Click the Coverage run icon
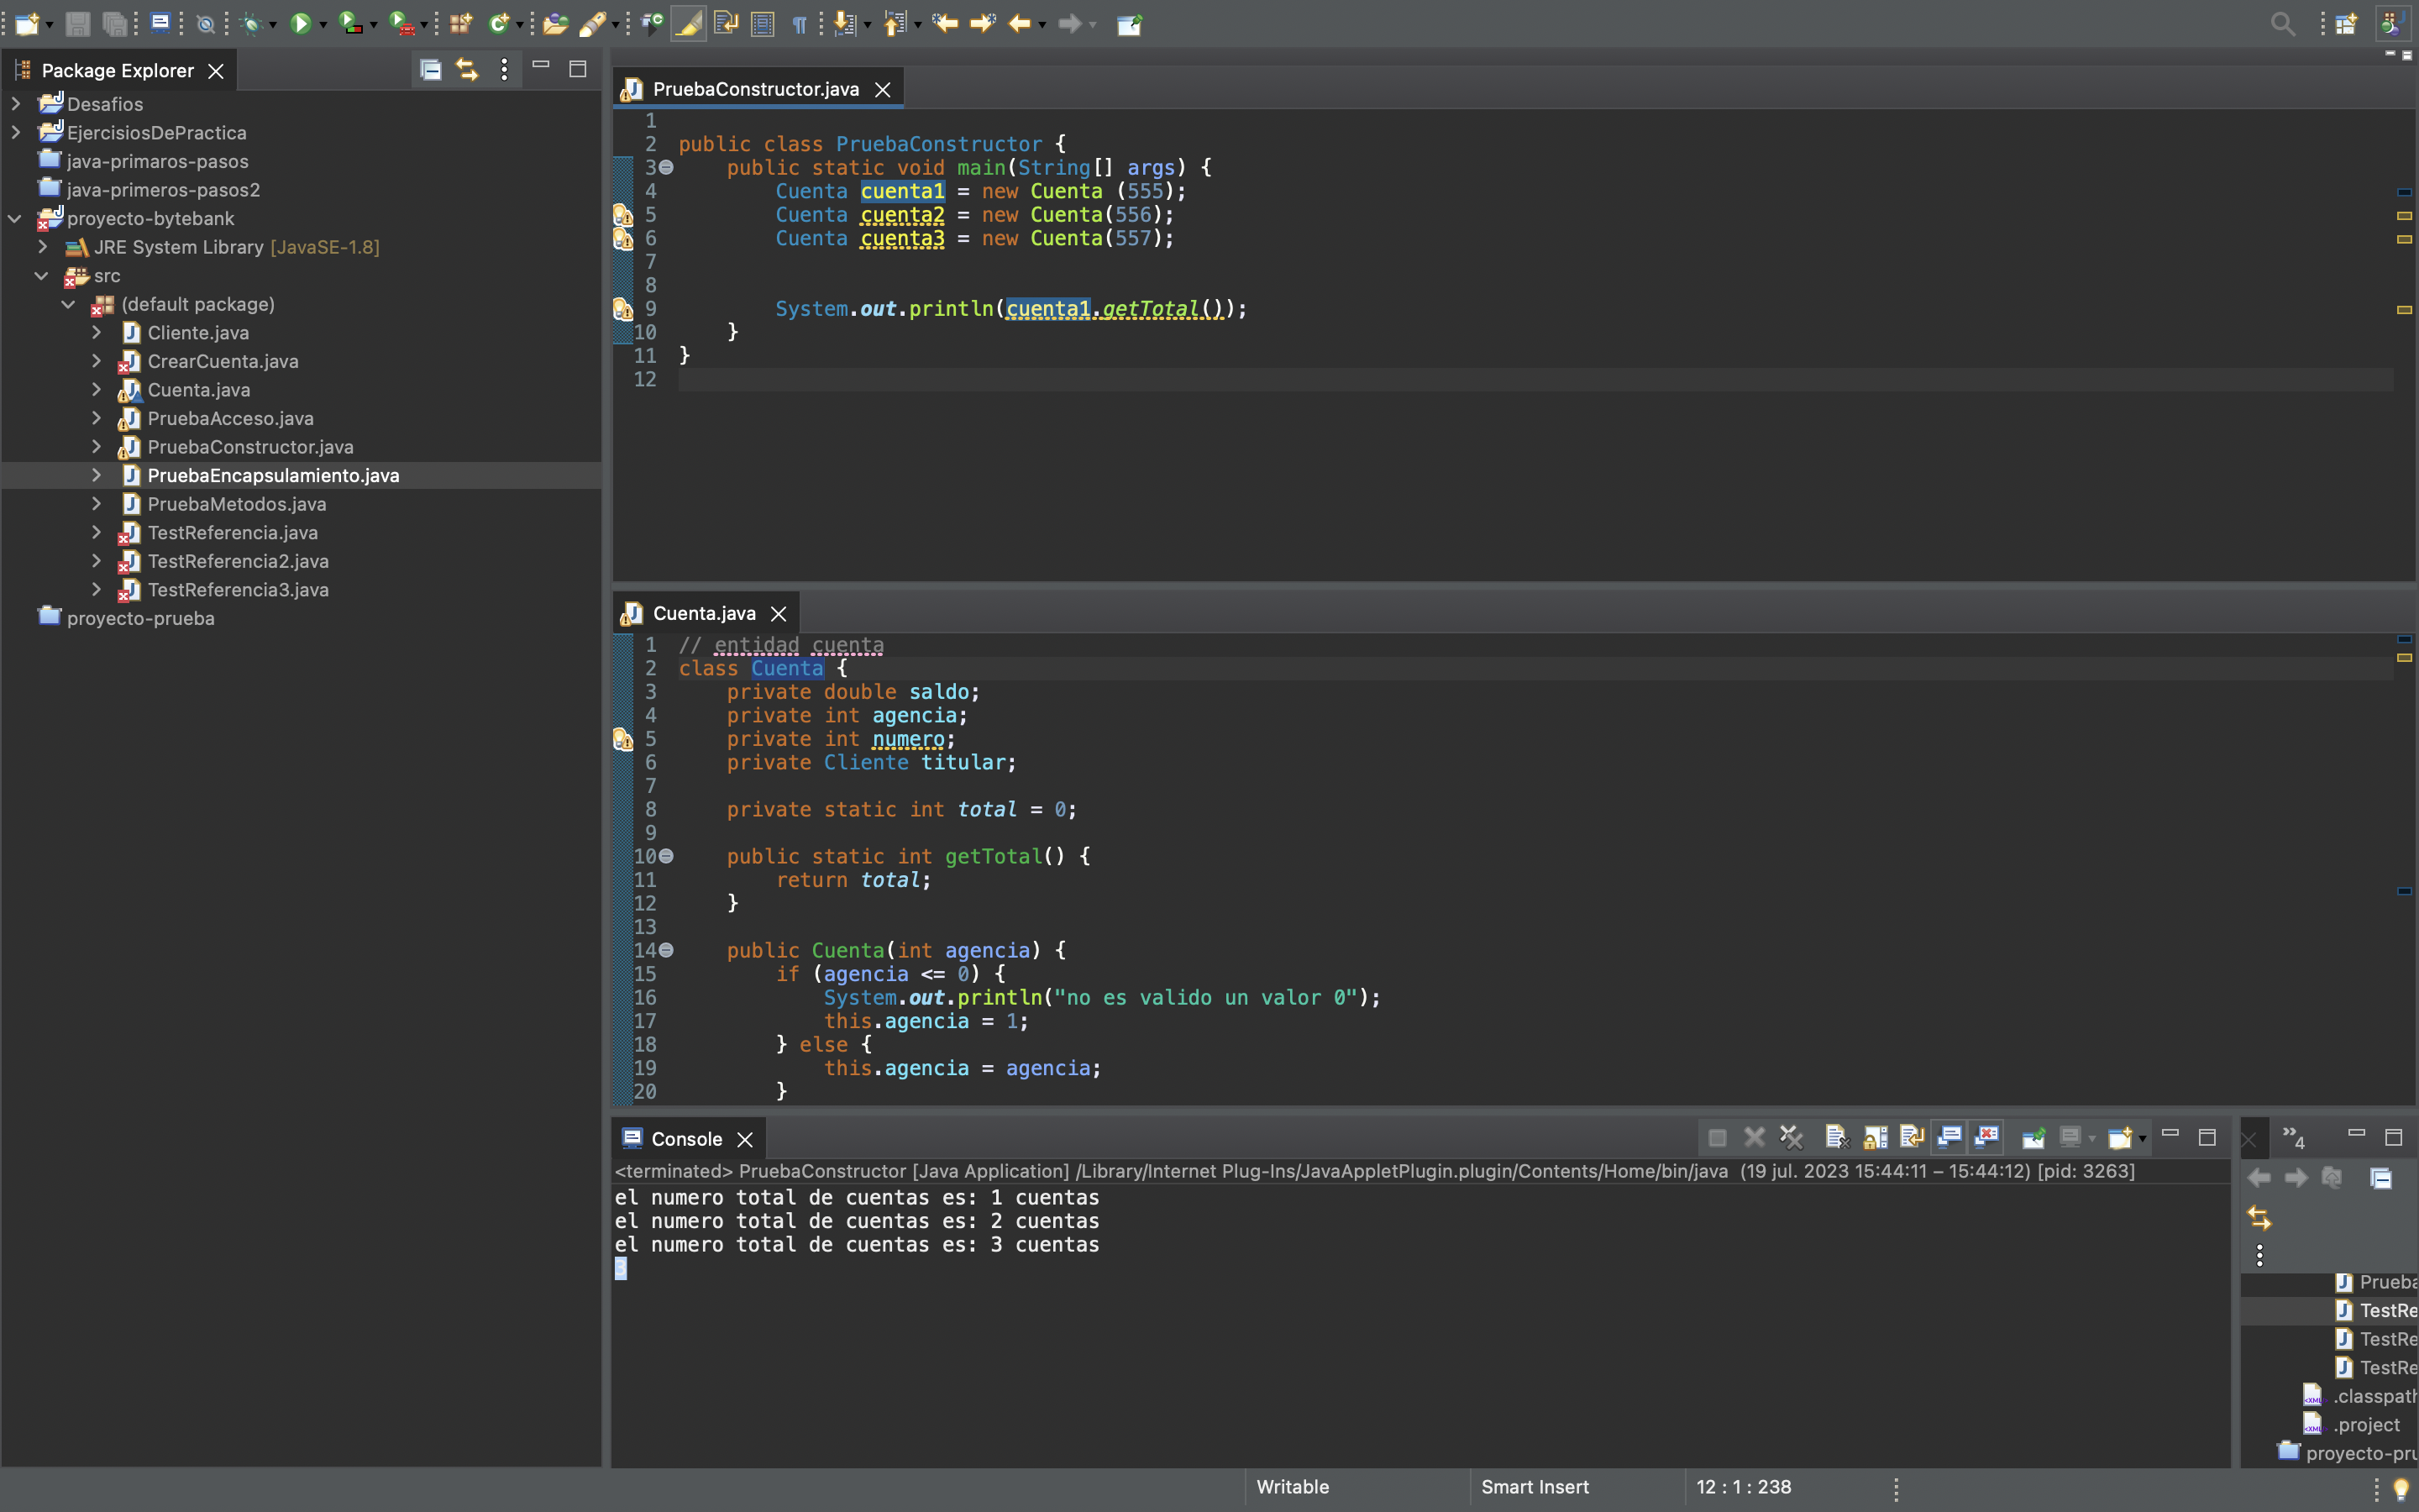This screenshot has width=2419, height=1512. [x=350, y=24]
